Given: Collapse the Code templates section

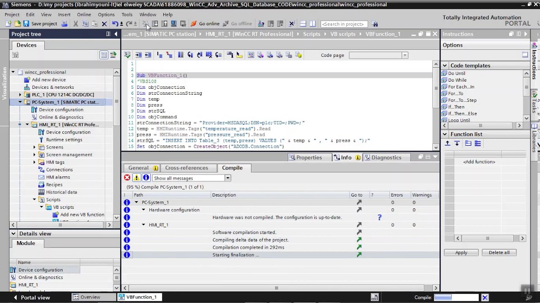Looking at the screenshot, I should [445, 66].
